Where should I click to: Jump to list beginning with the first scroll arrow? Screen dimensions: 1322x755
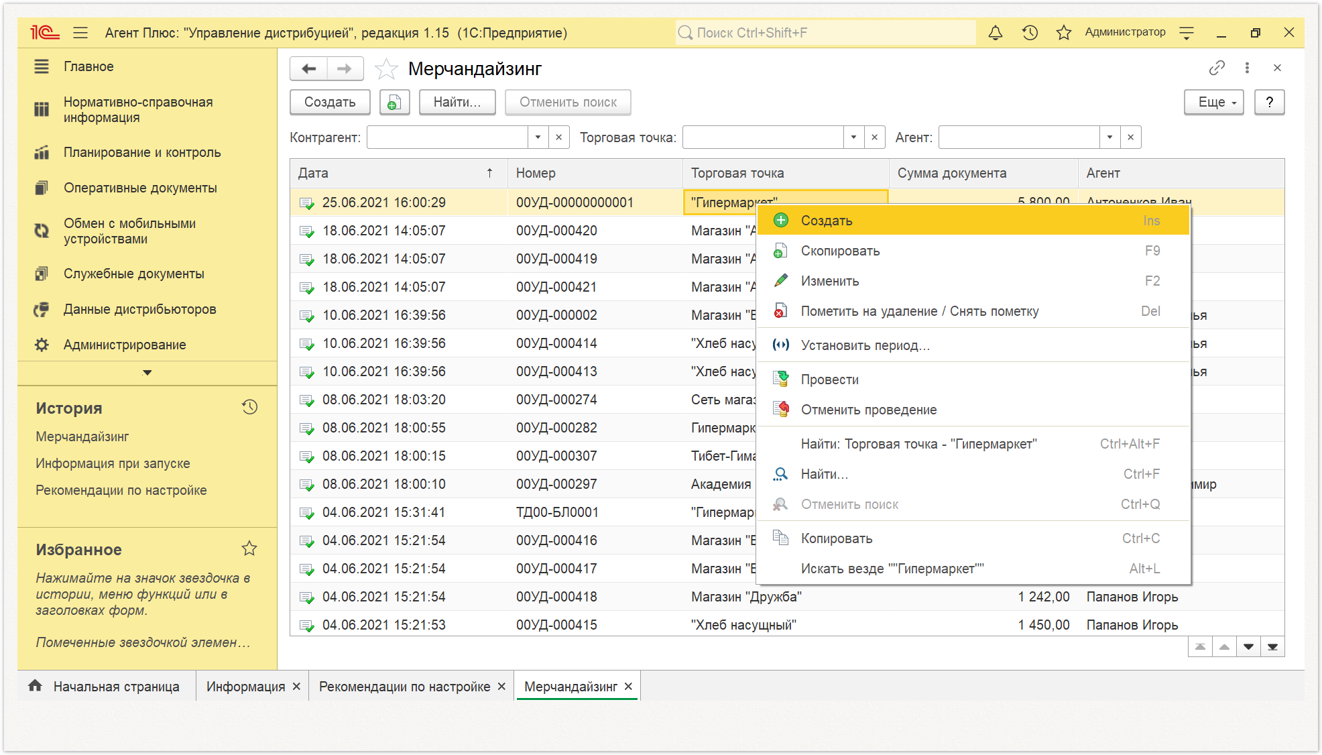pyautogui.click(x=1200, y=647)
